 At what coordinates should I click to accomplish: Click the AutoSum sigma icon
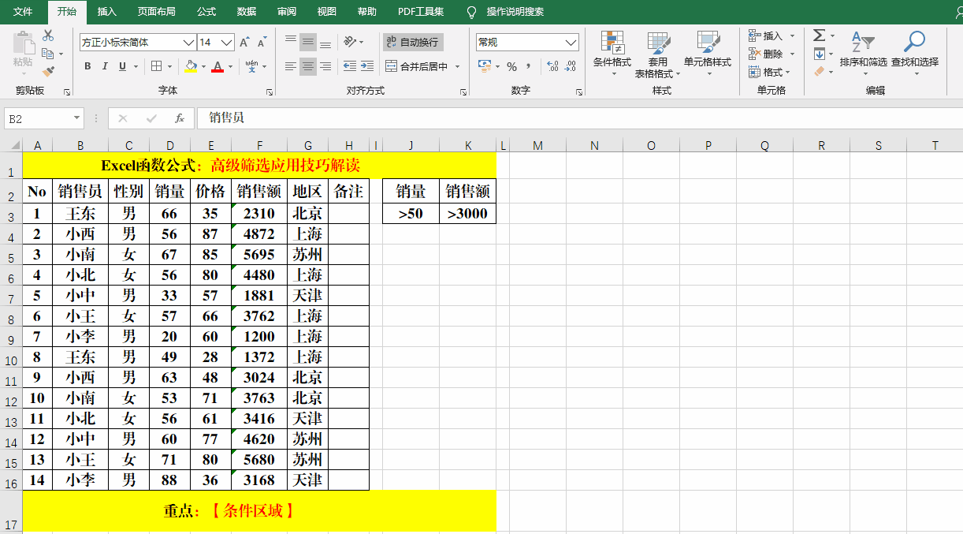pyautogui.click(x=820, y=35)
